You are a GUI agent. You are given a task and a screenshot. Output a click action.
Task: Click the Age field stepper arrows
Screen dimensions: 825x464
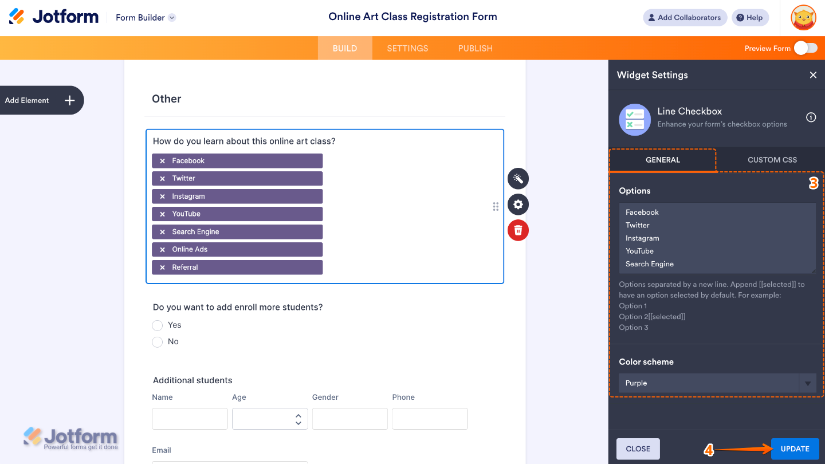click(298, 419)
